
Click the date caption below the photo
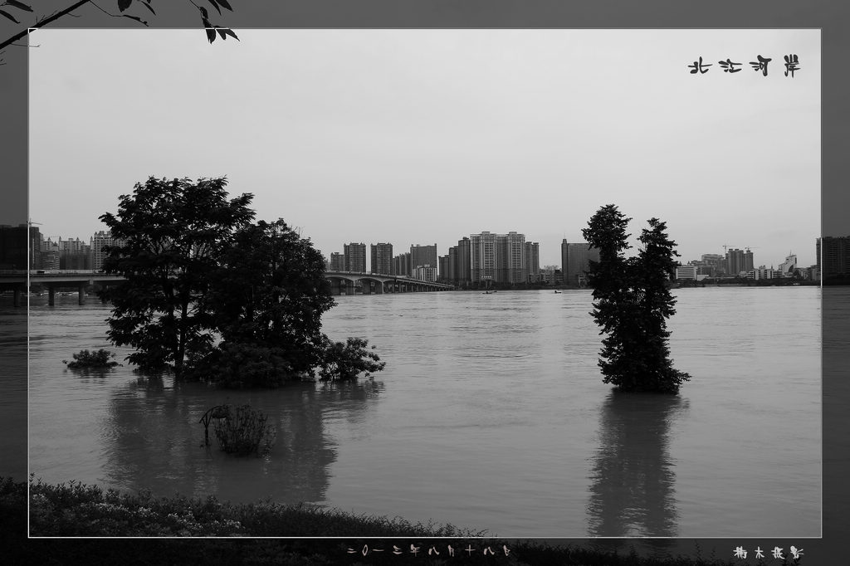[x=428, y=550]
